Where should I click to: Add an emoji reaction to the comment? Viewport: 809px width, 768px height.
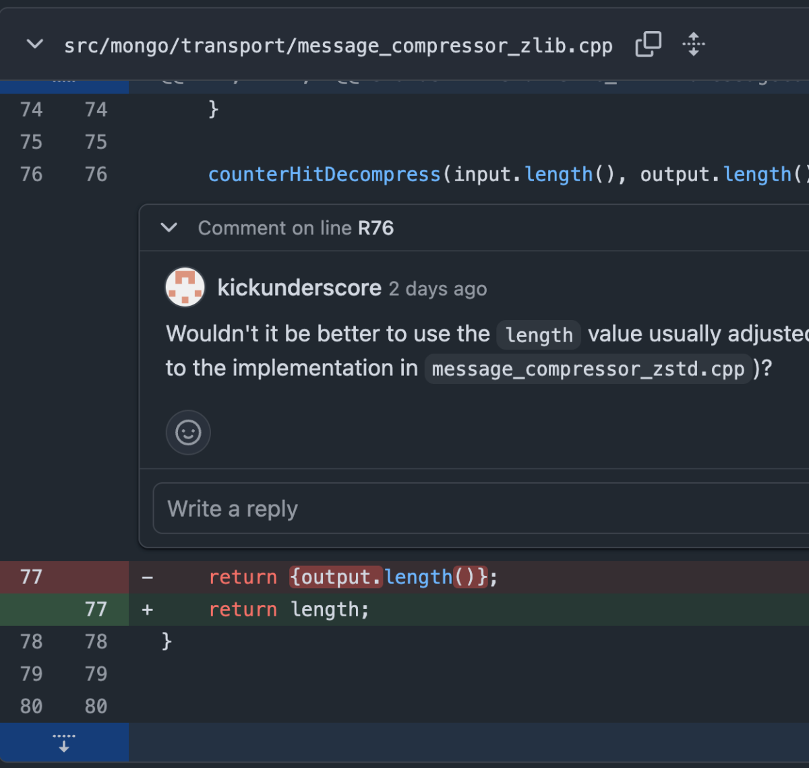188,433
